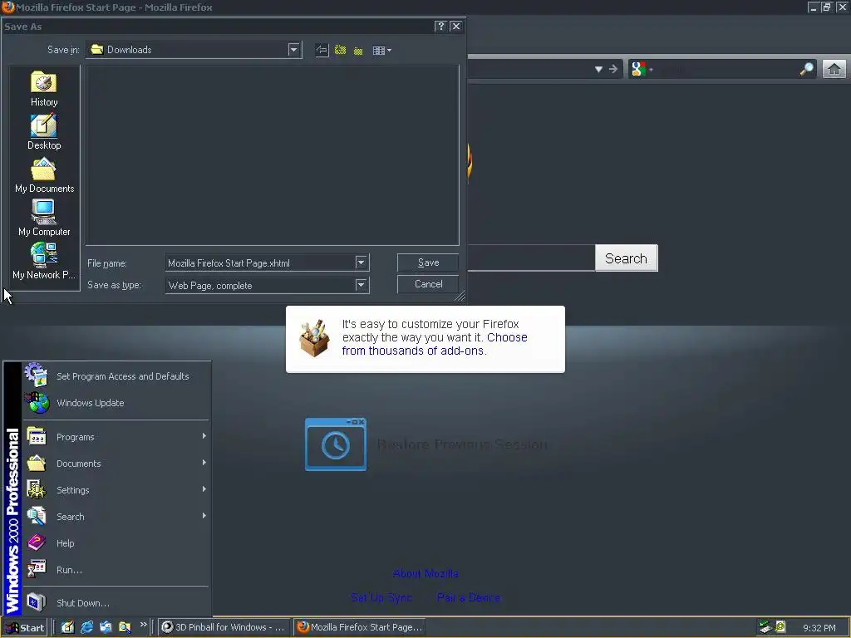Cancel the Save As dialog
Screen dimensions: 851x638
coord(428,284)
